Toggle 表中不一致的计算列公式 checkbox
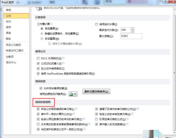Viewport: 176px width, 138px height. pos(38,114)
